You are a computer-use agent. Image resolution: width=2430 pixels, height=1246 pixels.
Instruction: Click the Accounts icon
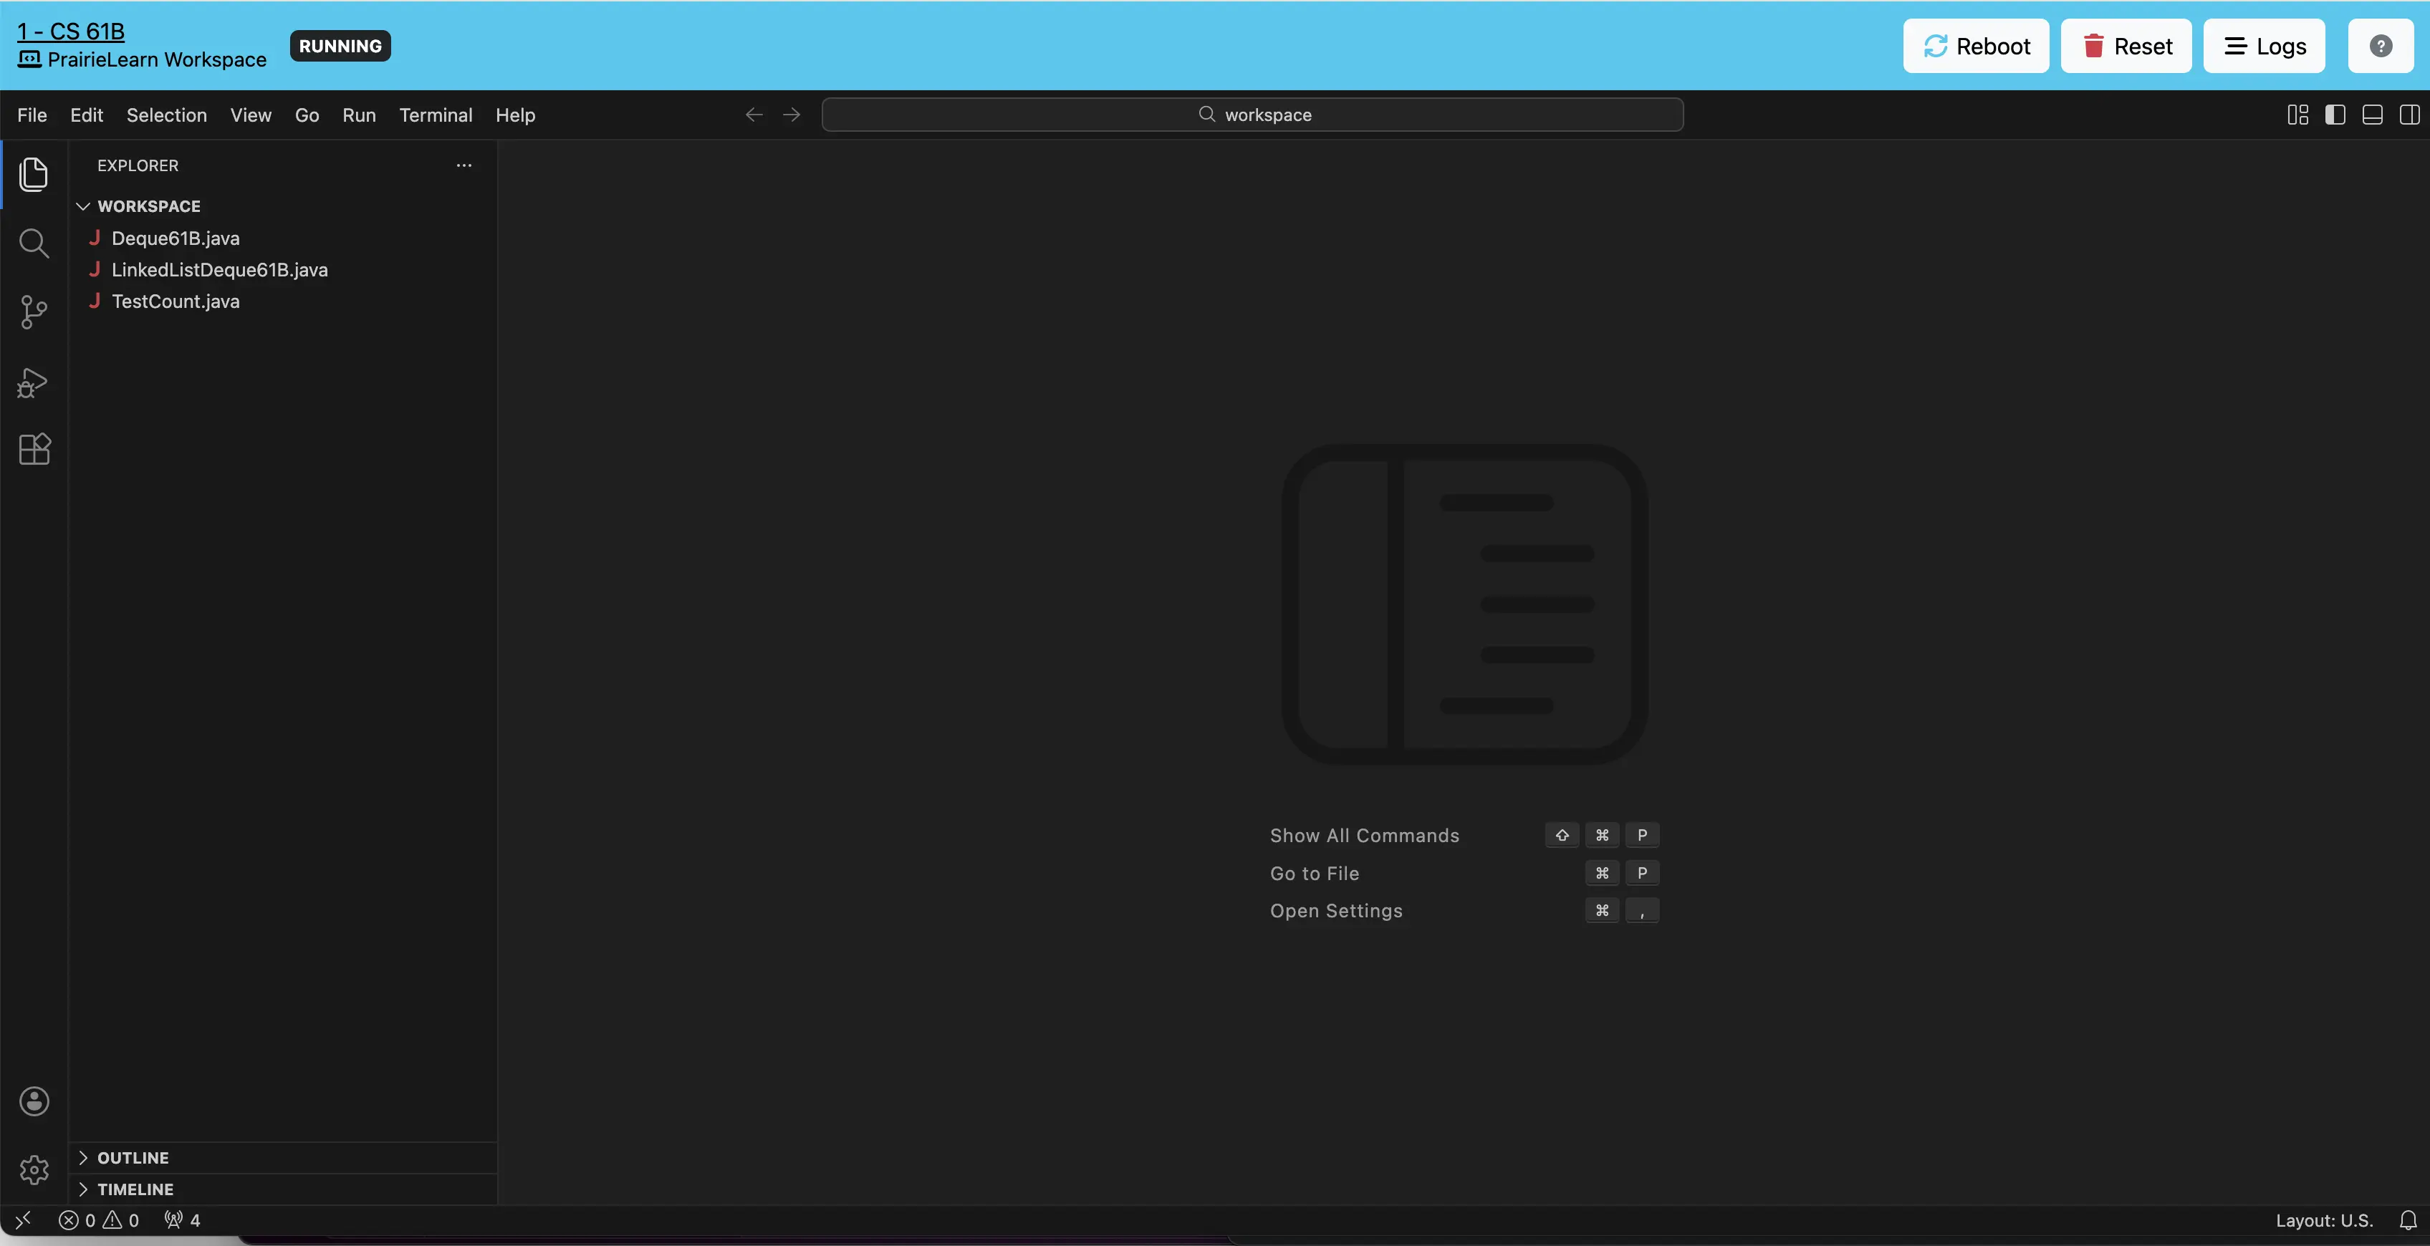point(34,1101)
